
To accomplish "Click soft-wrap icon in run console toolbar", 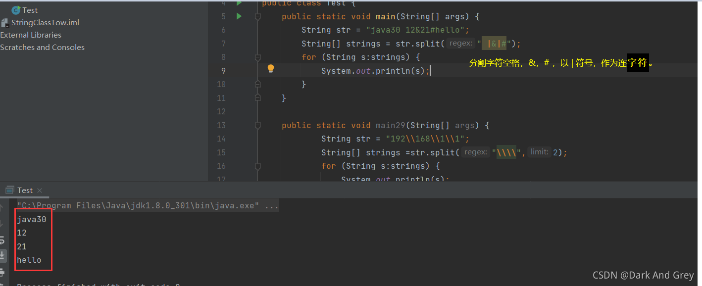I will pos(2,241).
